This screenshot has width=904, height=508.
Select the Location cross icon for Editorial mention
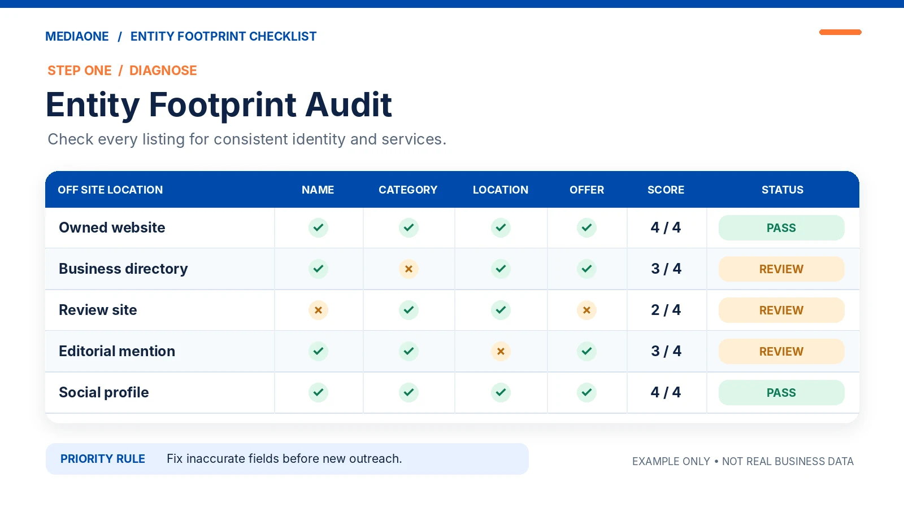(x=501, y=351)
